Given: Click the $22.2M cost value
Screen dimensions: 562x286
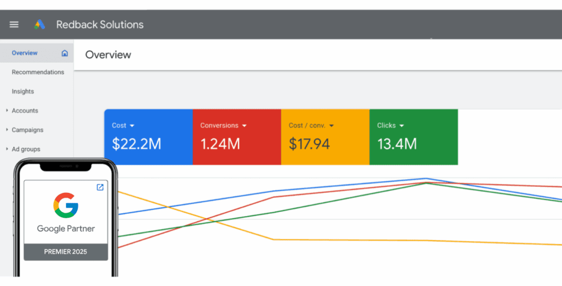Looking at the screenshot, I should tap(137, 144).
